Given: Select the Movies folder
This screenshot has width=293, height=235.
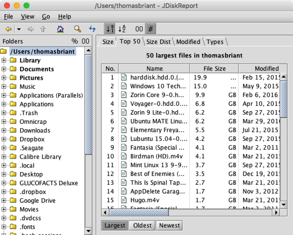Looking at the screenshot, I should click(x=29, y=209).
